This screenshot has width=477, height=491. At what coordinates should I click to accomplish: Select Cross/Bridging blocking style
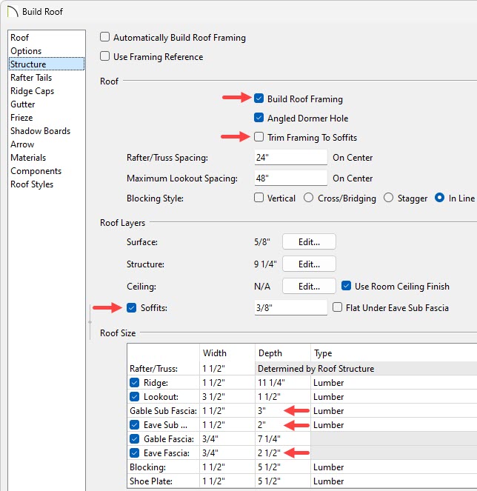point(309,198)
